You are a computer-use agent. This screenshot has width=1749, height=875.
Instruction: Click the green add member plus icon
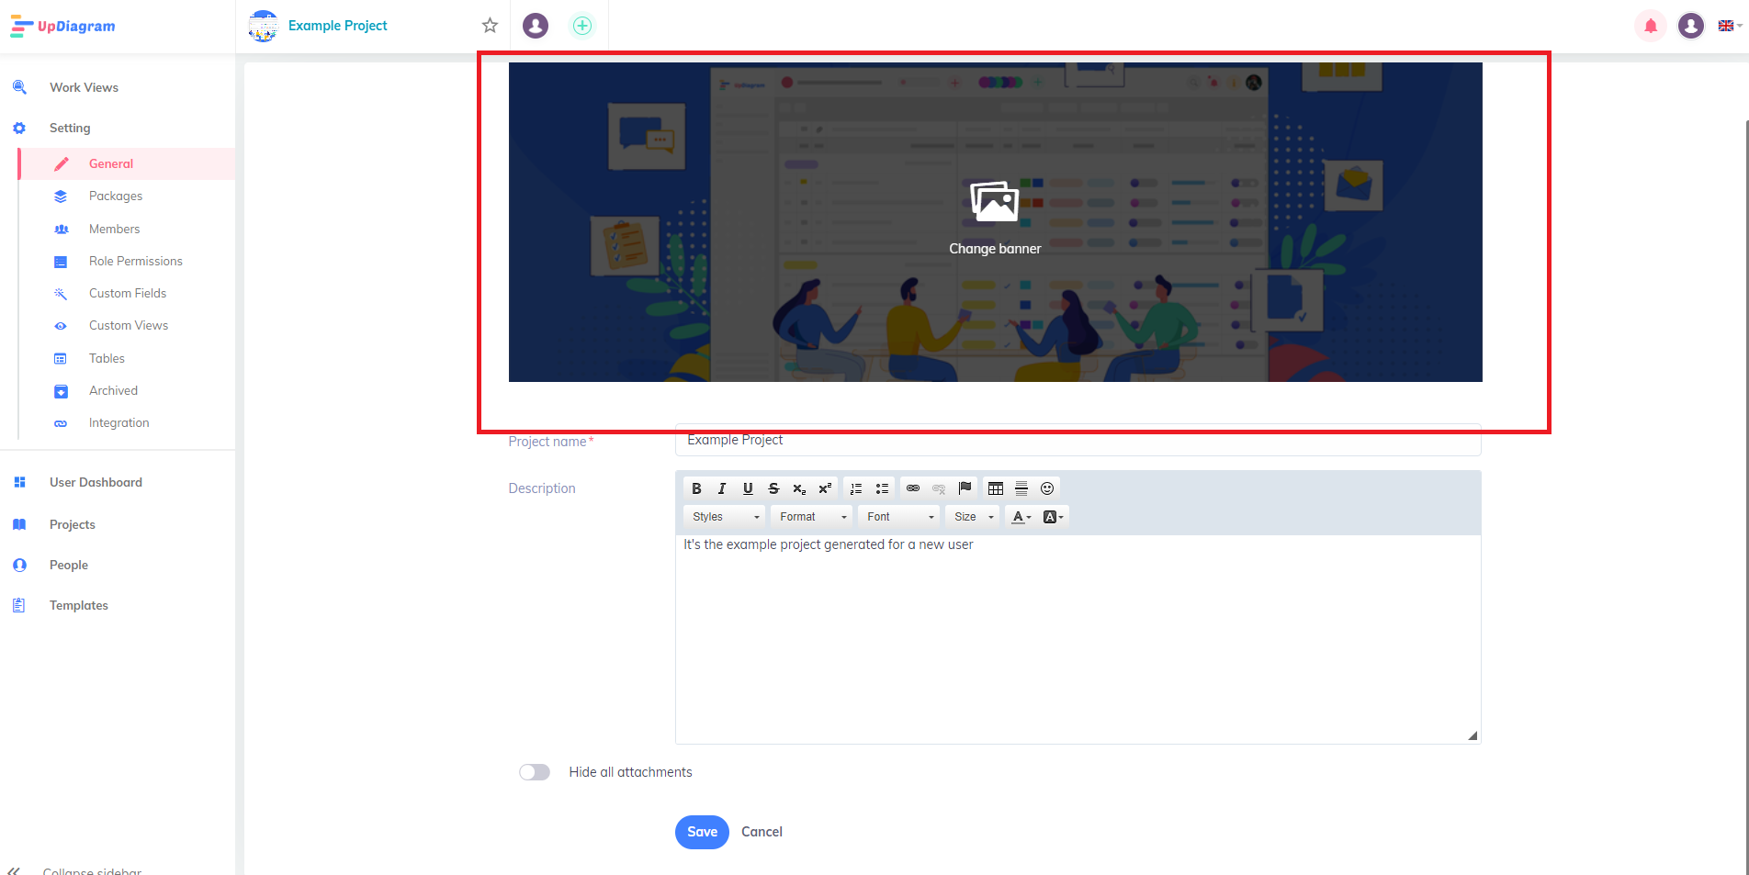(x=582, y=26)
